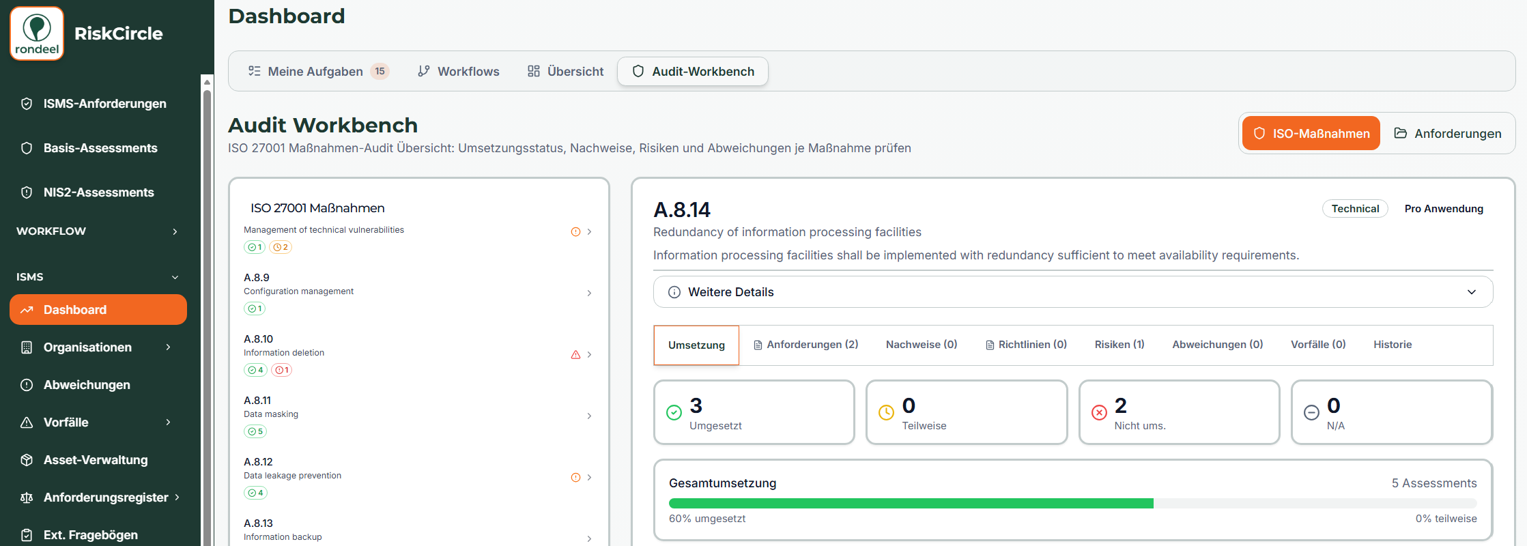The height and width of the screenshot is (546, 1527).
Task: Switch to the Risiken (1) tab
Action: 1119,345
